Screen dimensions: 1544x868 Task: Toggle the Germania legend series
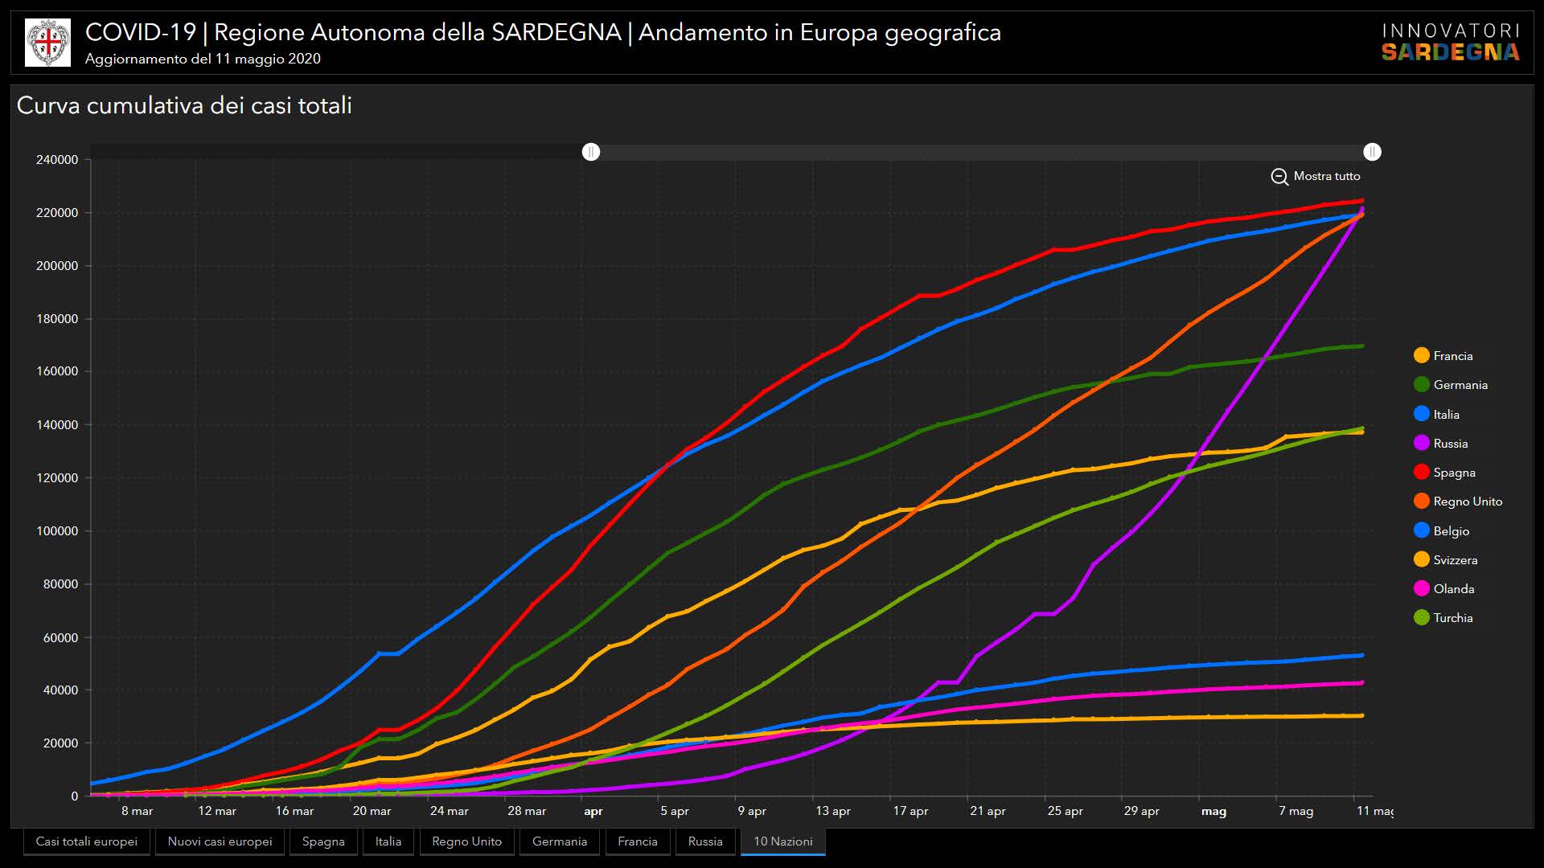[x=1460, y=385]
